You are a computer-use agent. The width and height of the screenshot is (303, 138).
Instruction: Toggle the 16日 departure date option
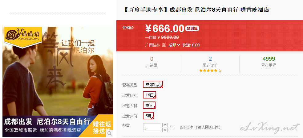pos(149,95)
